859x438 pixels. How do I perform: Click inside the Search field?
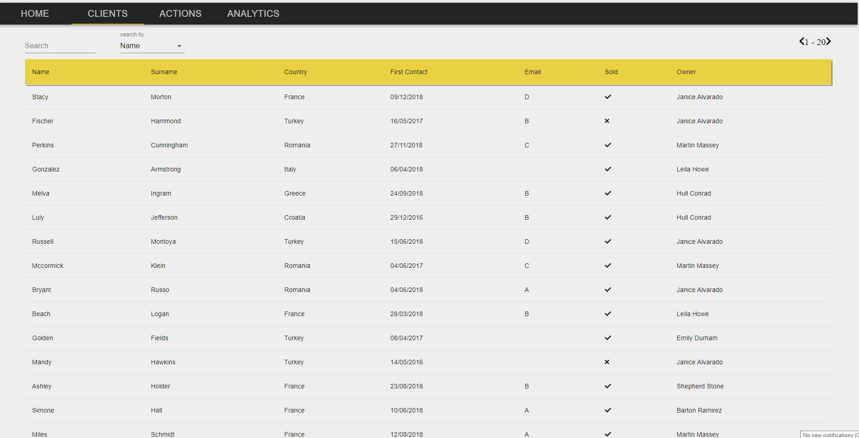click(60, 45)
